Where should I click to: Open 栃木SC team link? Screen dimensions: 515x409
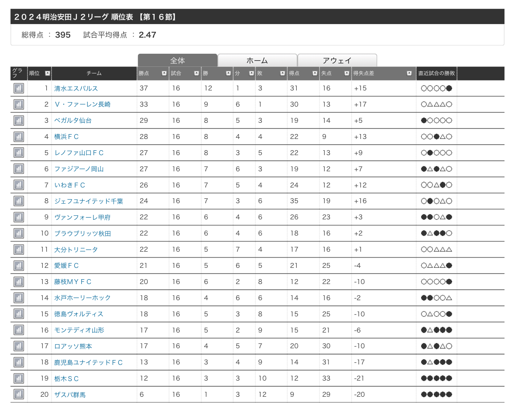point(66,378)
